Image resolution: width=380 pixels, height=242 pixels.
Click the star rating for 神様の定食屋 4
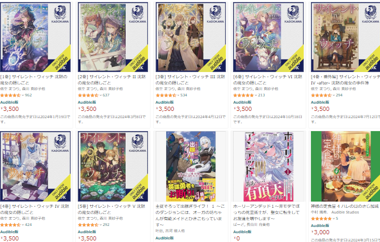point(321,219)
